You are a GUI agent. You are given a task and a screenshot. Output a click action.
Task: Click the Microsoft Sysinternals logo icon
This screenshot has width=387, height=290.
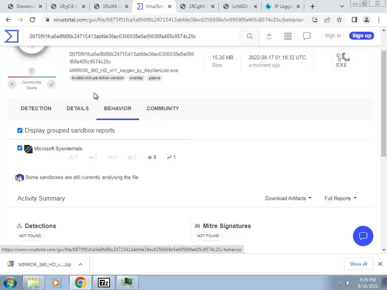coord(28,149)
